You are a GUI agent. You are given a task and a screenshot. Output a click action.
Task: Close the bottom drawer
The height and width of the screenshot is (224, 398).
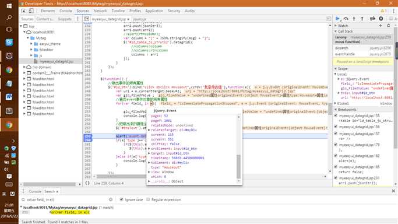coord(393,191)
